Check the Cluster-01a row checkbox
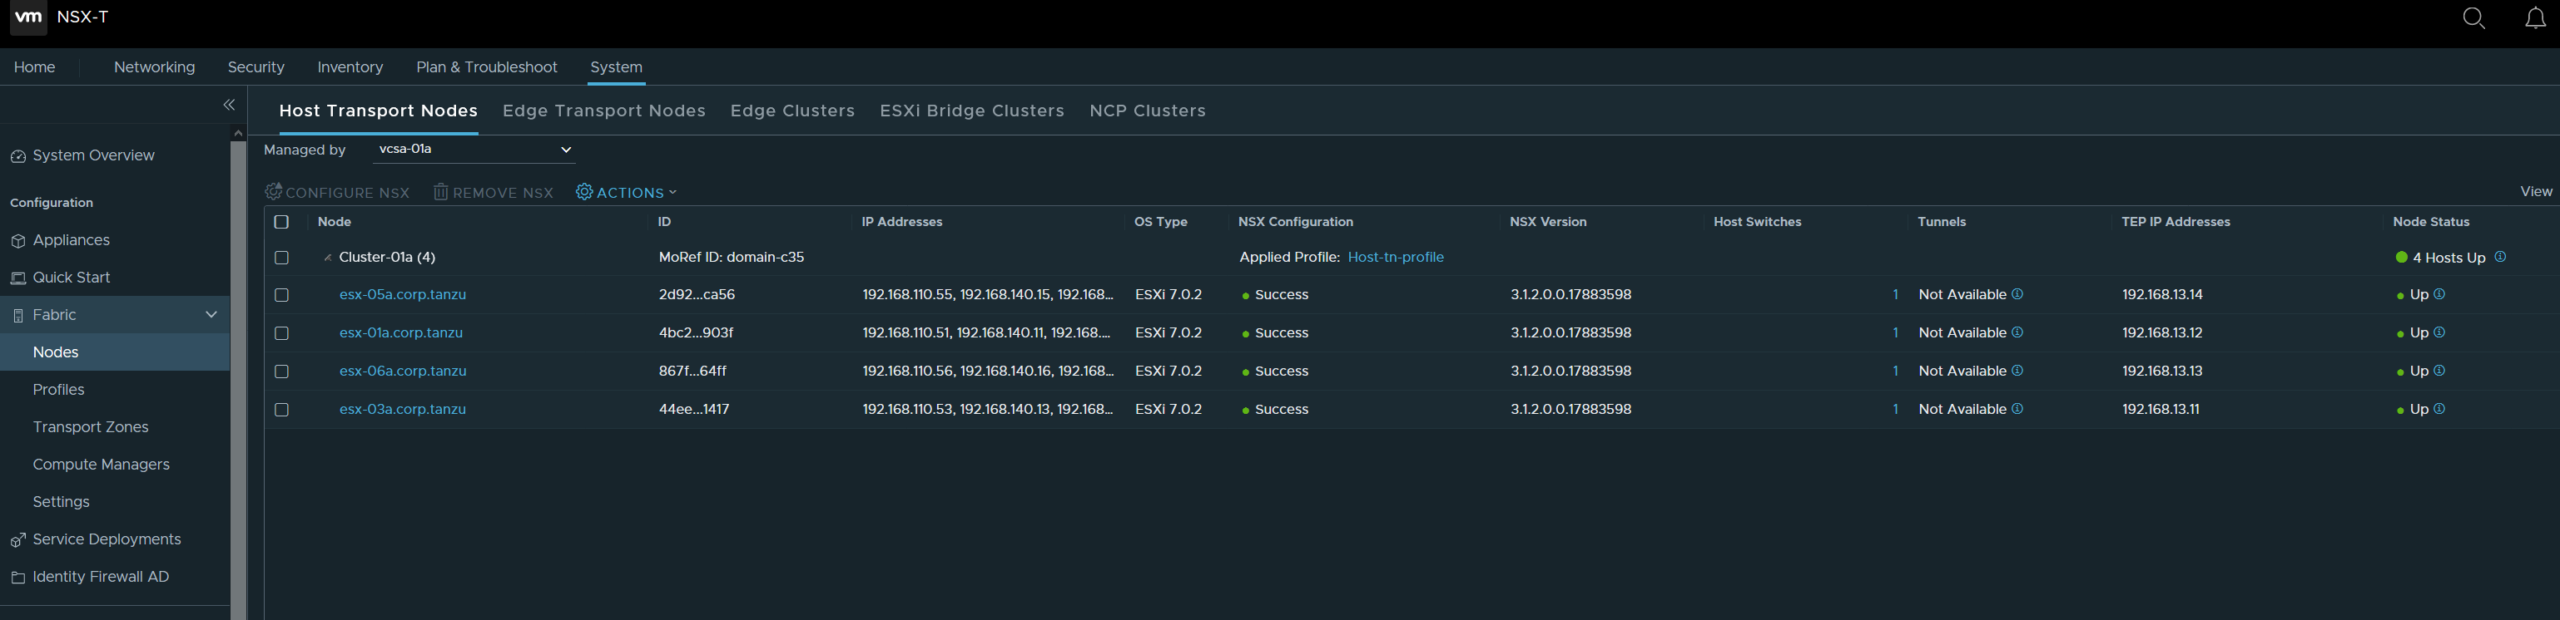 point(281,258)
